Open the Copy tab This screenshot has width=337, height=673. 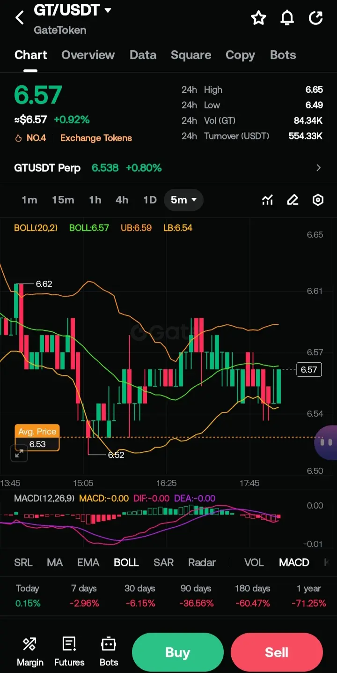tap(240, 55)
